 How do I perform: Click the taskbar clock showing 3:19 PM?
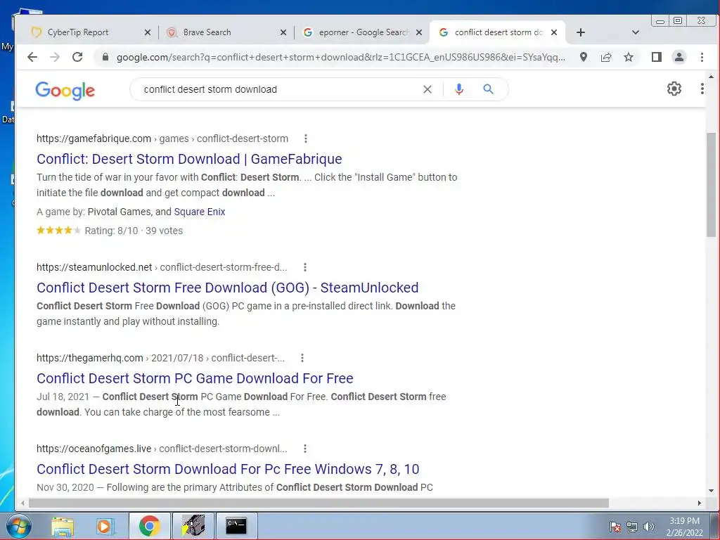click(685, 527)
